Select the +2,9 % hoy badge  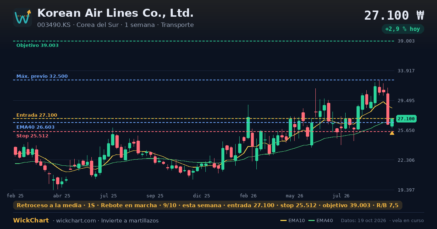403,29
